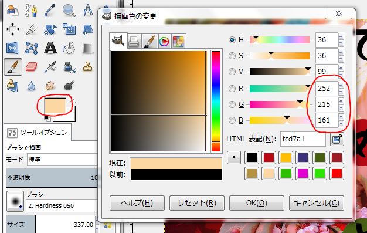The image size is (367, 233).
Task: Select the Clone stamp tool
Action: [x=88, y=67]
